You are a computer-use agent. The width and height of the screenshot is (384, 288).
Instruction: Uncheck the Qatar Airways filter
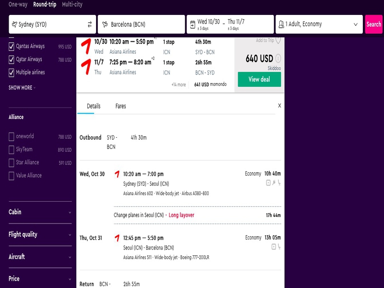pos(11,60)
